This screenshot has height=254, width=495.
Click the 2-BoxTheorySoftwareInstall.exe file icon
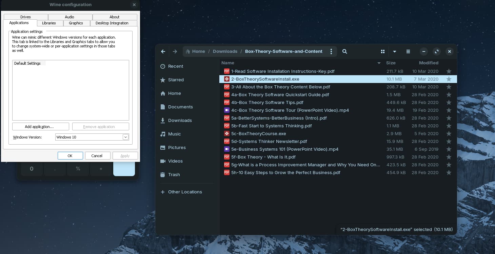pos(227,79)
